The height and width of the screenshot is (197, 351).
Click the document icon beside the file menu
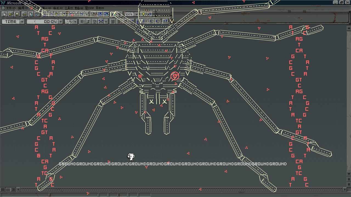3,8
